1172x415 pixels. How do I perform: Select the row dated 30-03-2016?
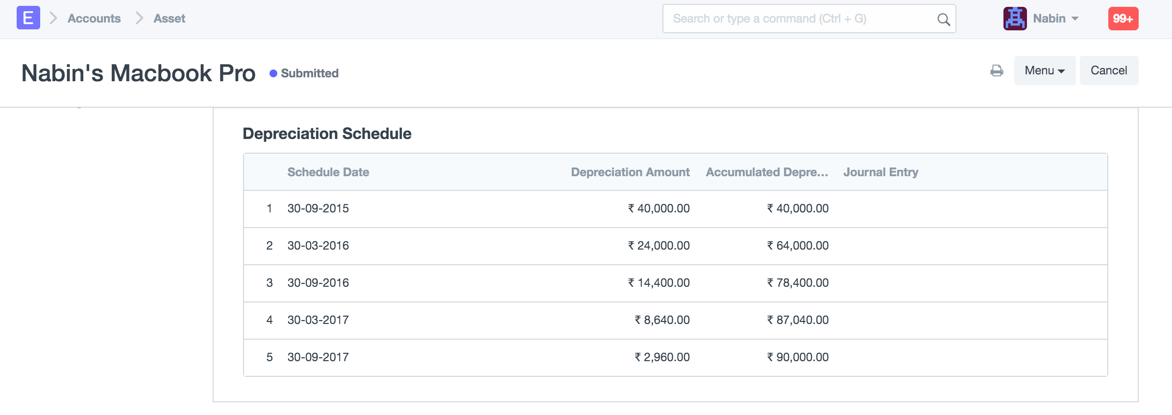coord(318,246)
